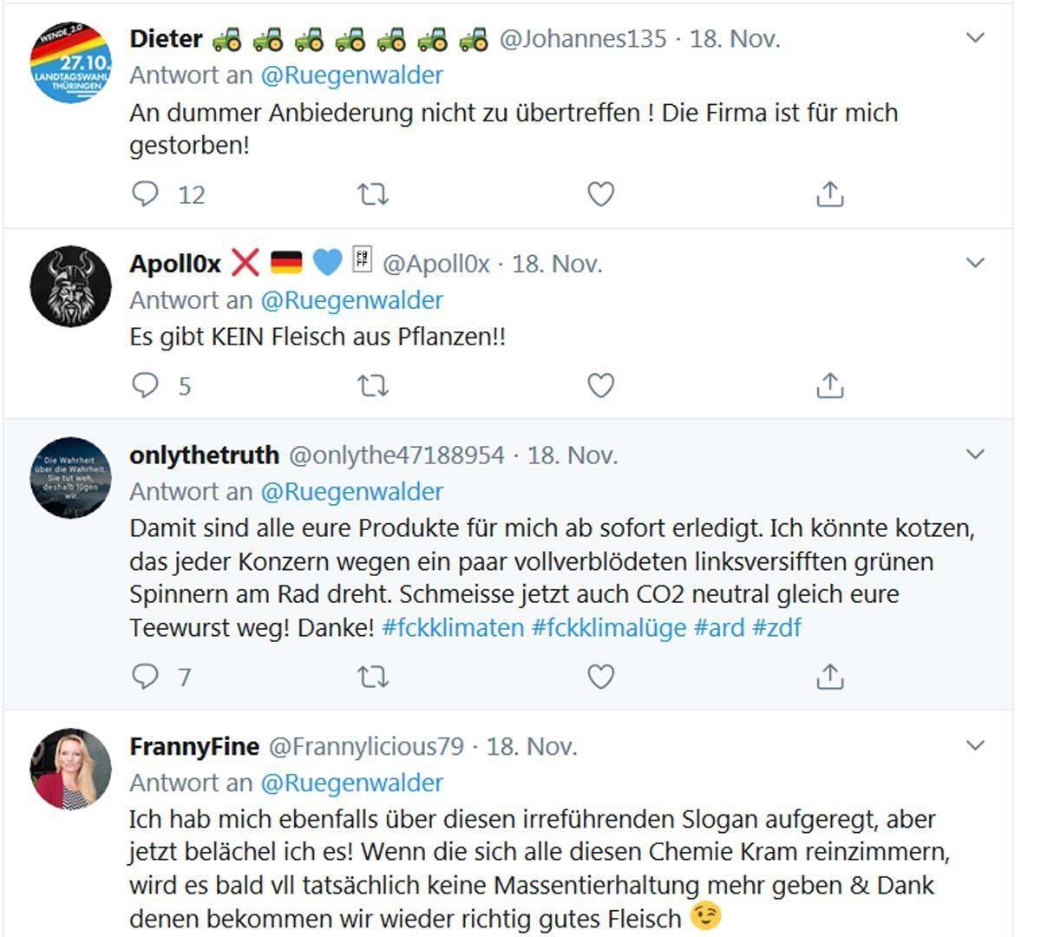Select the username onlythetruth
Screen dimensions: 1041x937
coord(205,454)
